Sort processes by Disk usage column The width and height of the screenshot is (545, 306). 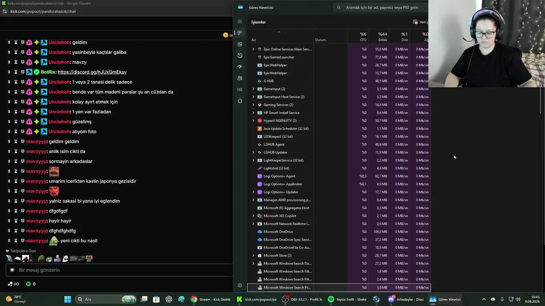coord(400,37)
